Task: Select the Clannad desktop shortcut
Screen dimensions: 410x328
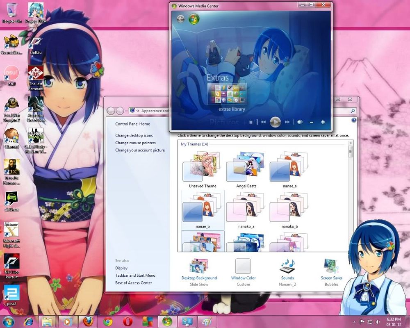Action: click(11, 139)
